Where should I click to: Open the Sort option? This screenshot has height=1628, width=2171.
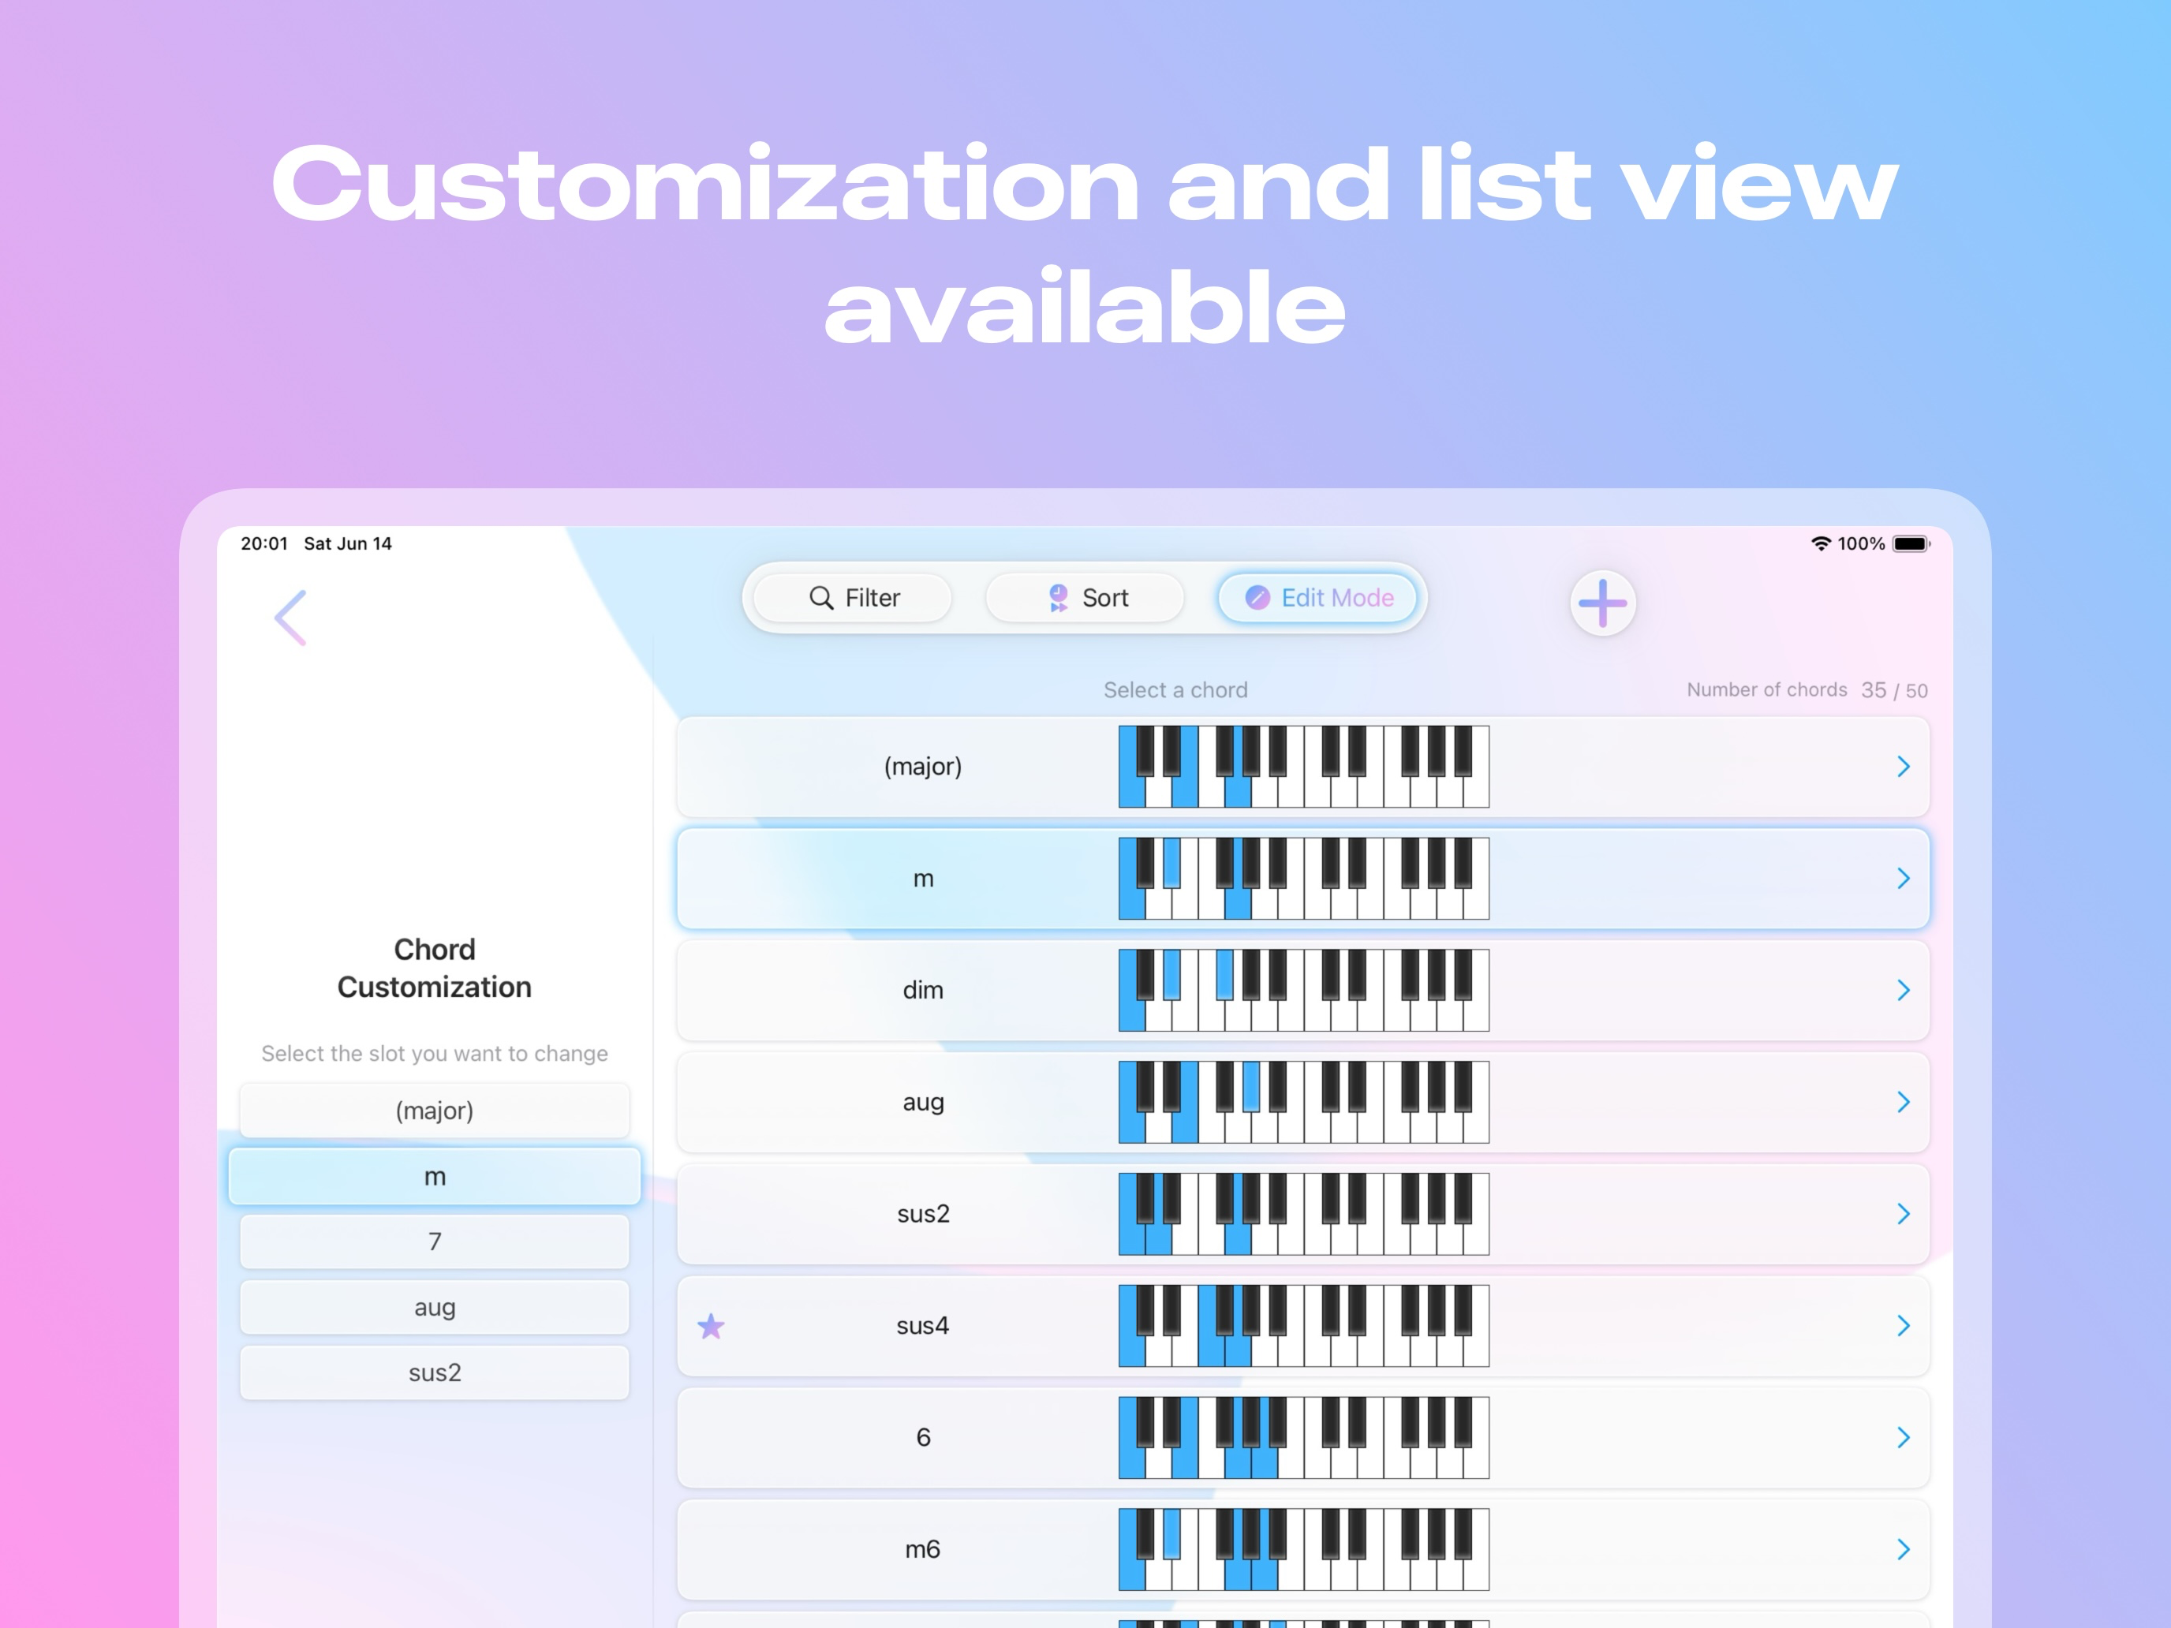tap(1085, 598)
